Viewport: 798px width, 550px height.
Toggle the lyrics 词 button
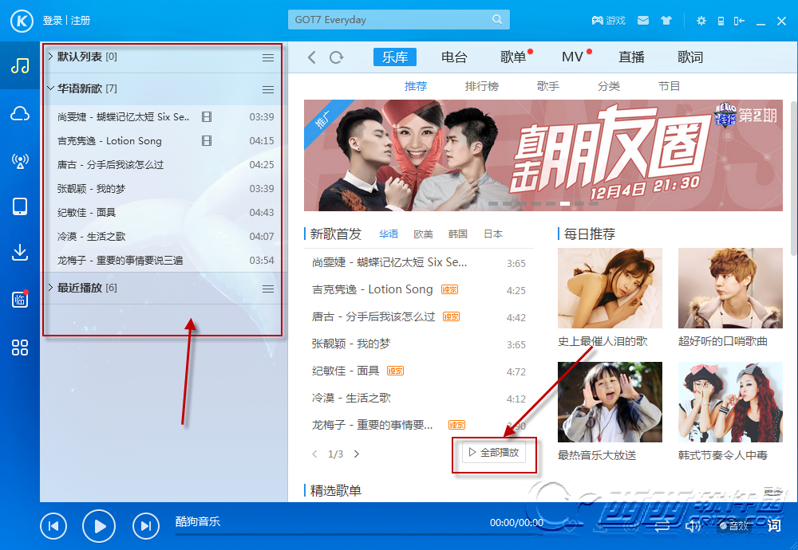[774, 525]
